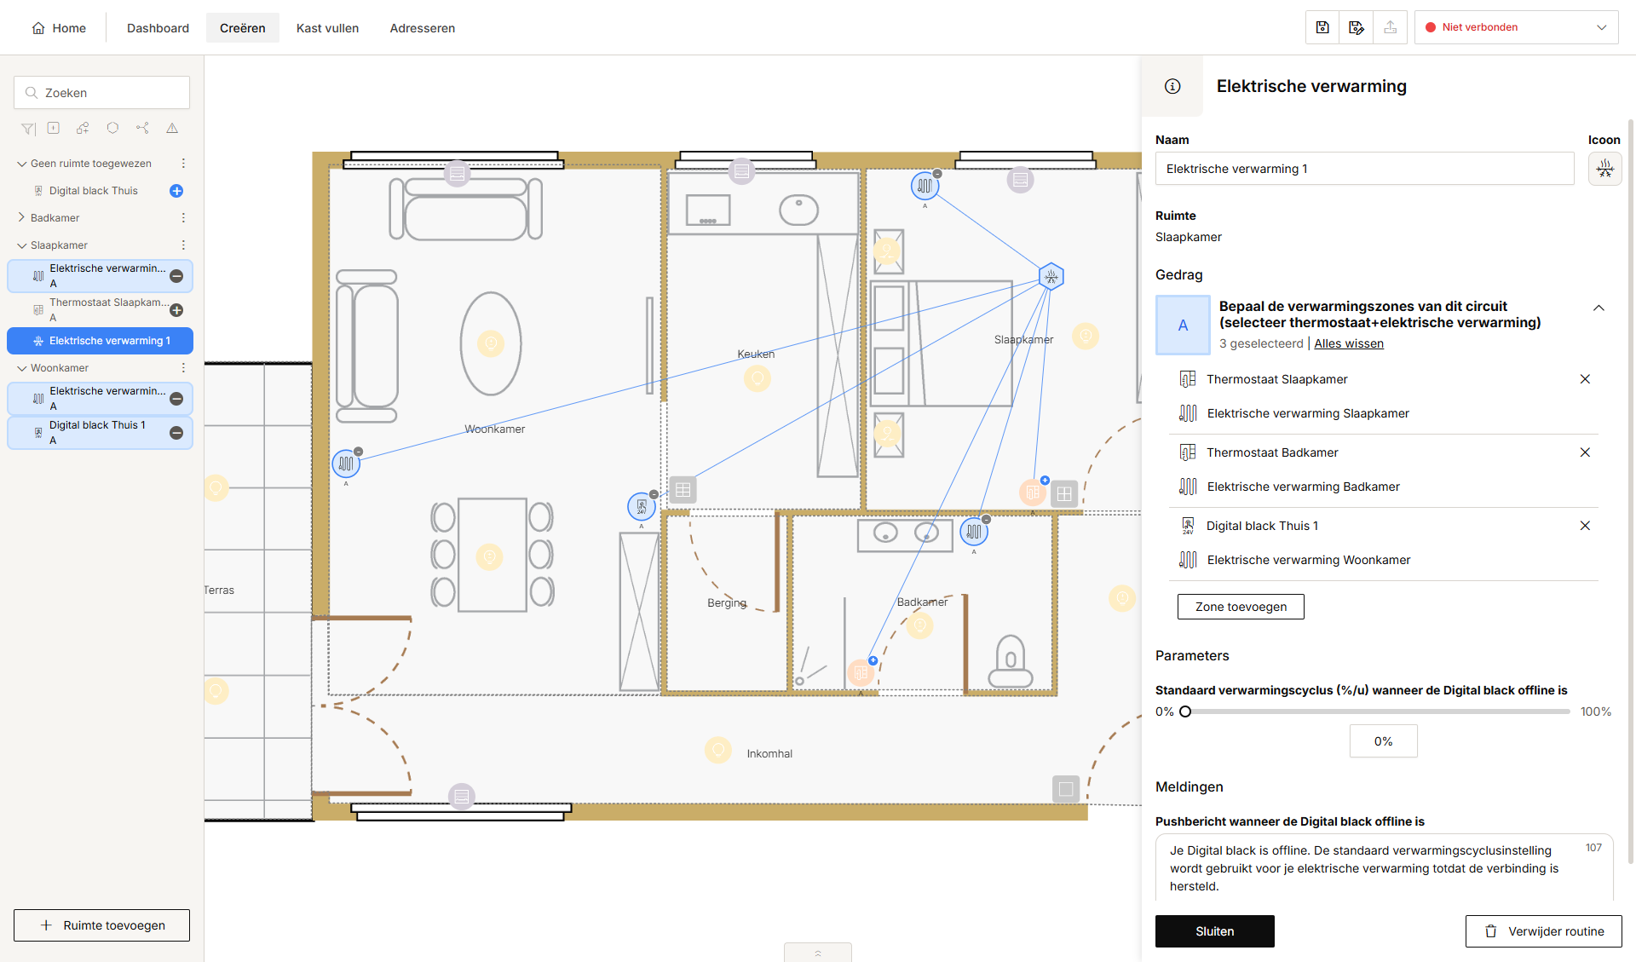Expand the Badkamer room tree
Screen dimensions: 1636x962
pos(21,218)
